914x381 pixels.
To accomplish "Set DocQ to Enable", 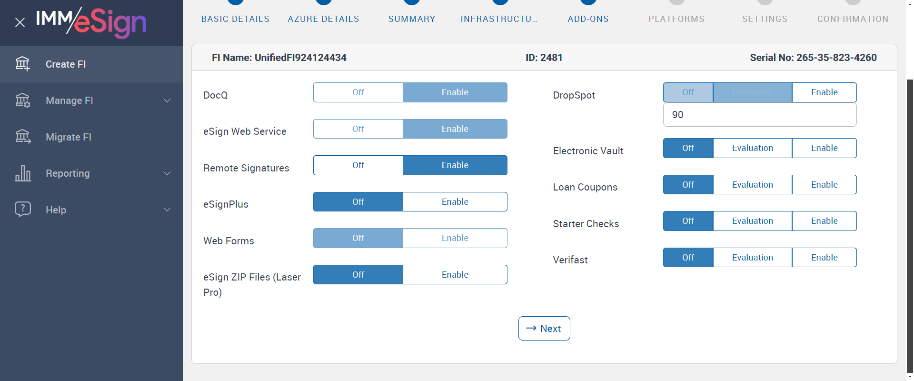I will point(455,92).
